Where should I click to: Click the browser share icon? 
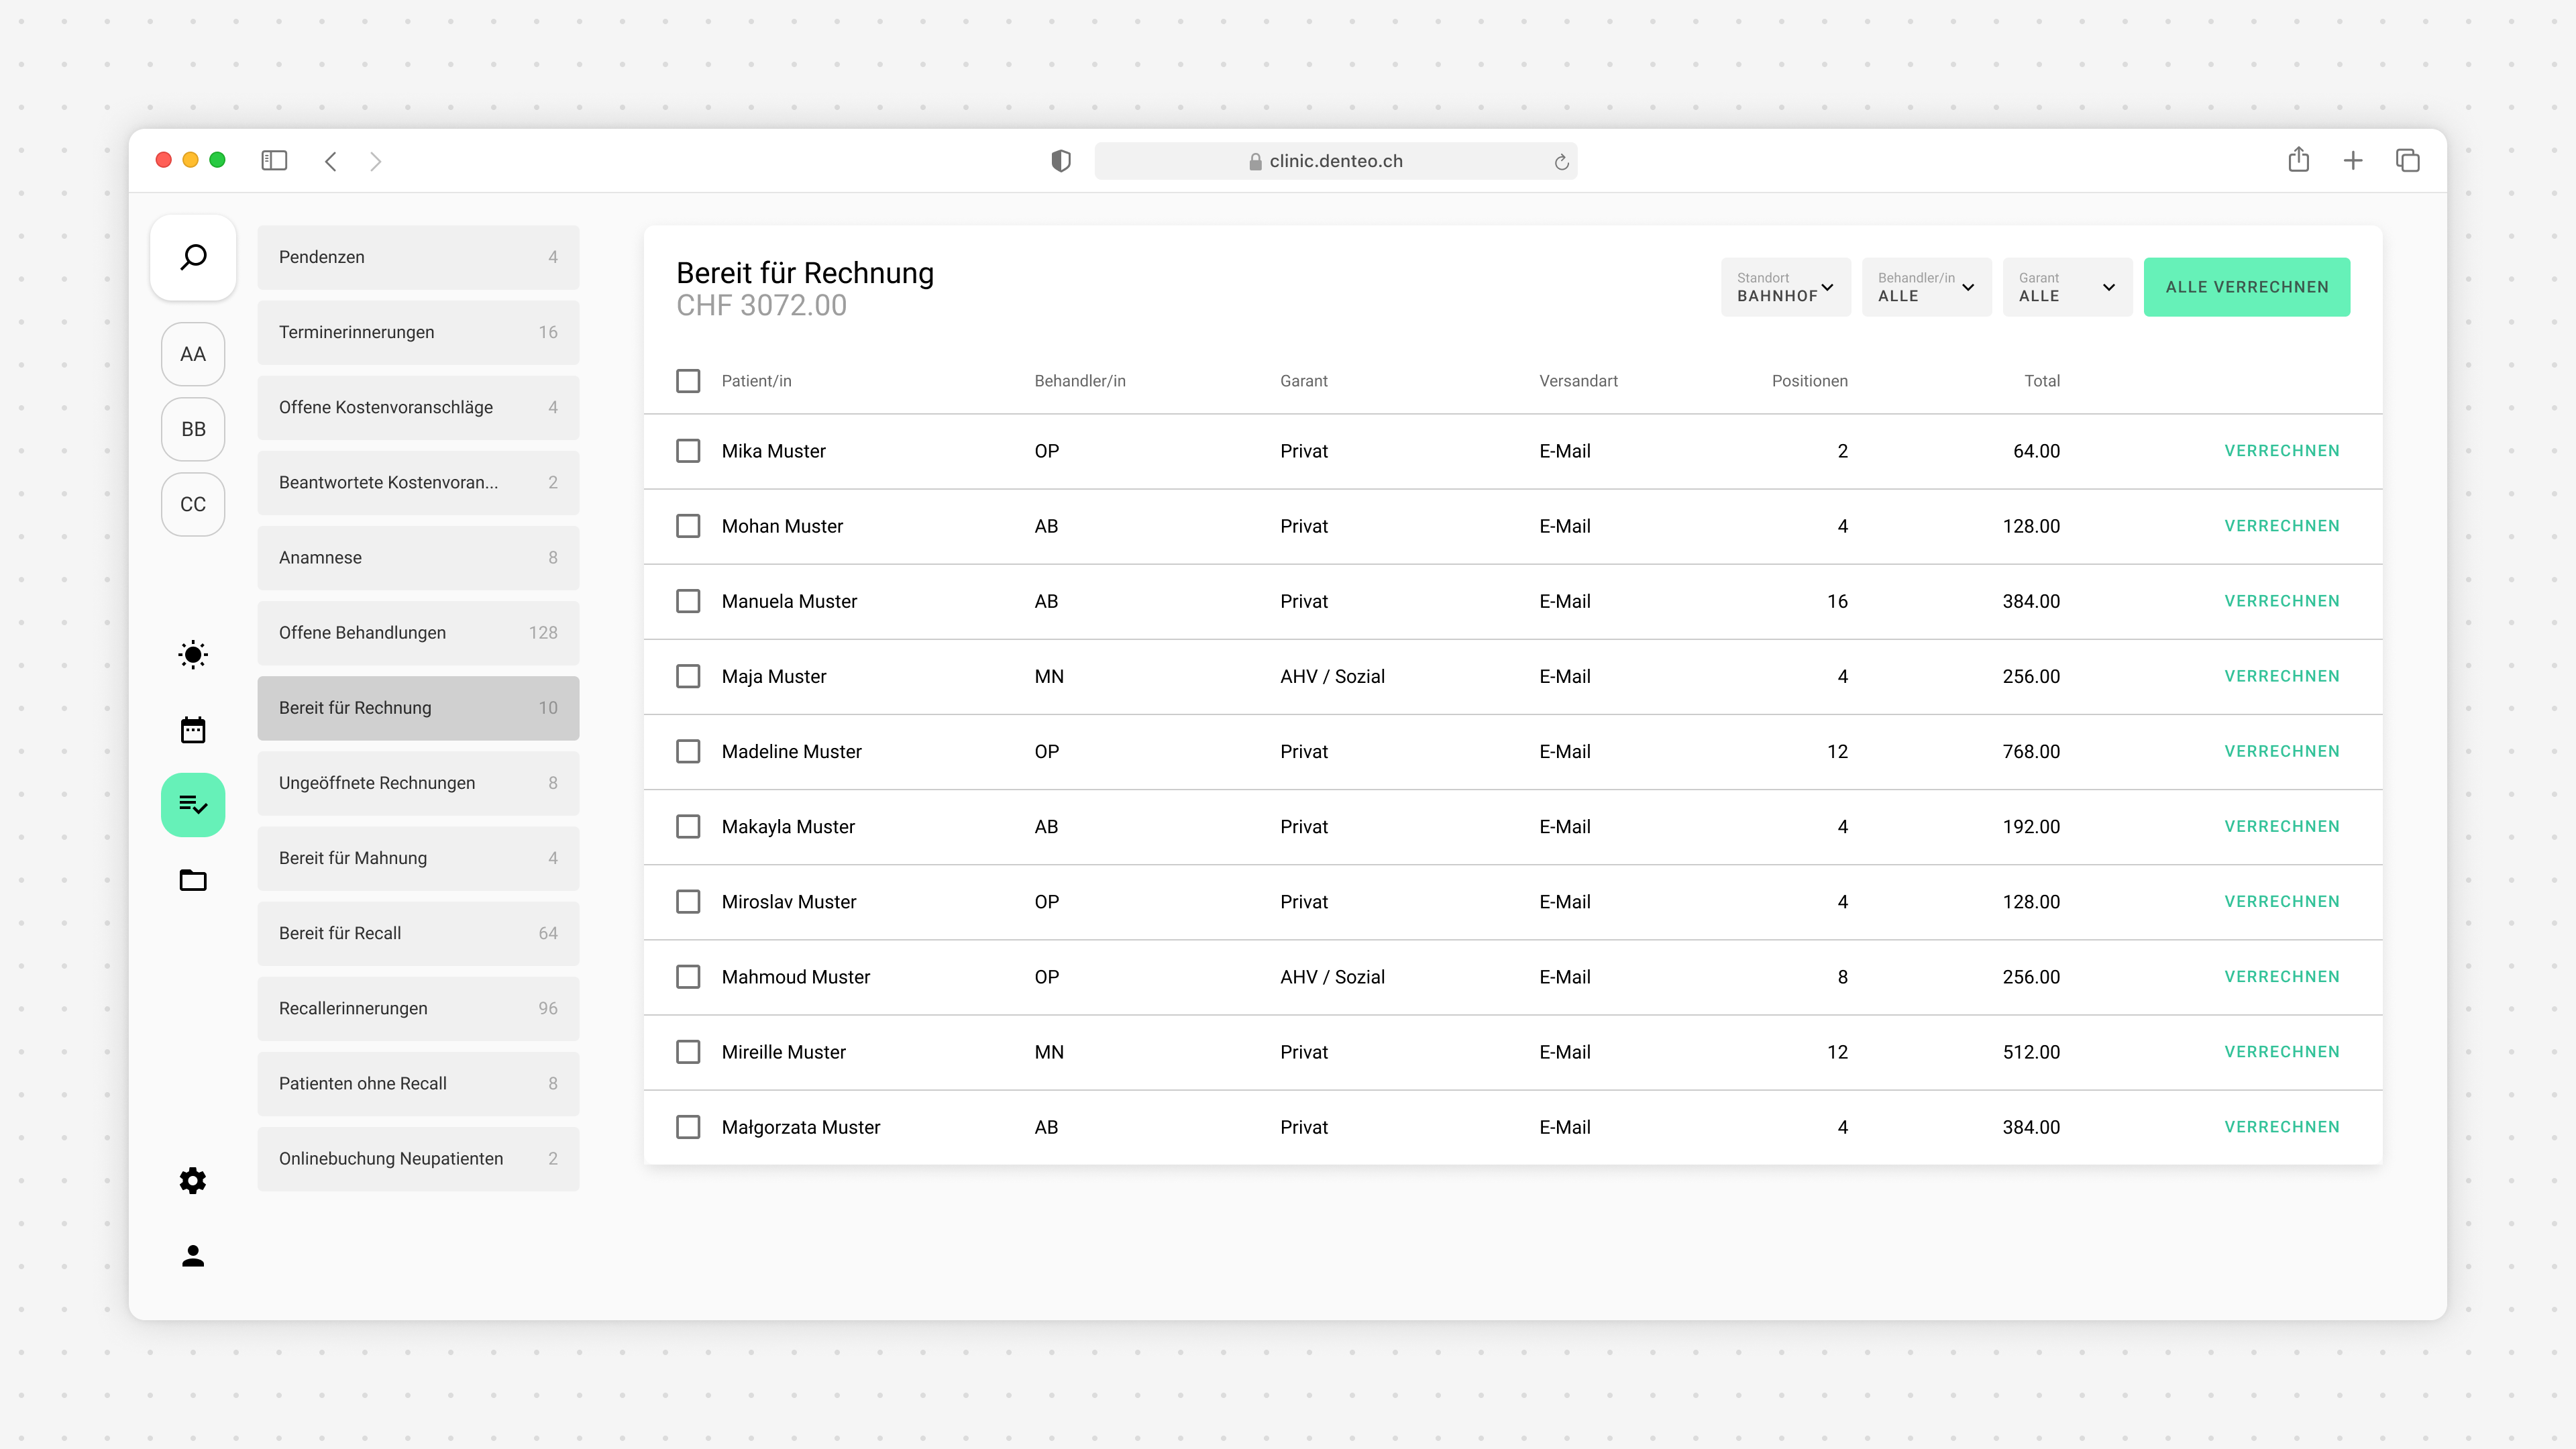click(2298, 160)
